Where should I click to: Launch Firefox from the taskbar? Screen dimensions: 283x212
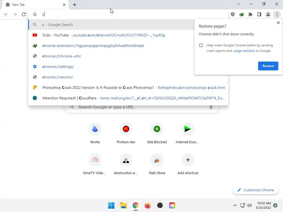tap(148, 205)
